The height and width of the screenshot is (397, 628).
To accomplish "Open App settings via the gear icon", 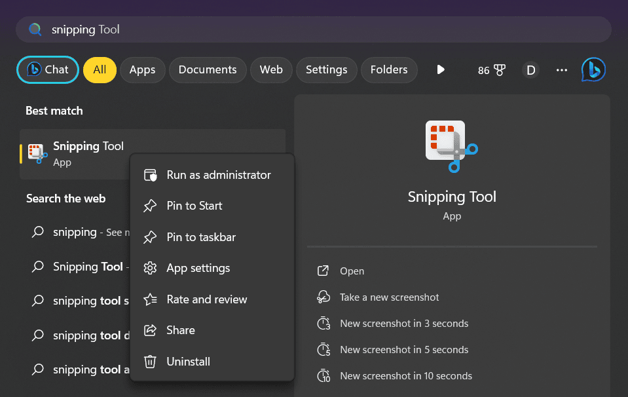I will click(151, 268).
